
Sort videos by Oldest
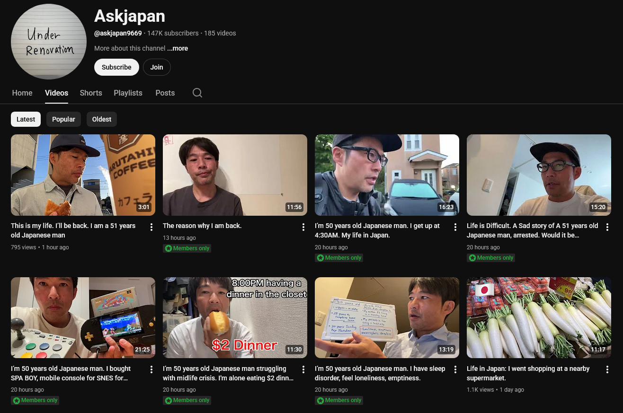pyautogui.click(x=101, y=119)
